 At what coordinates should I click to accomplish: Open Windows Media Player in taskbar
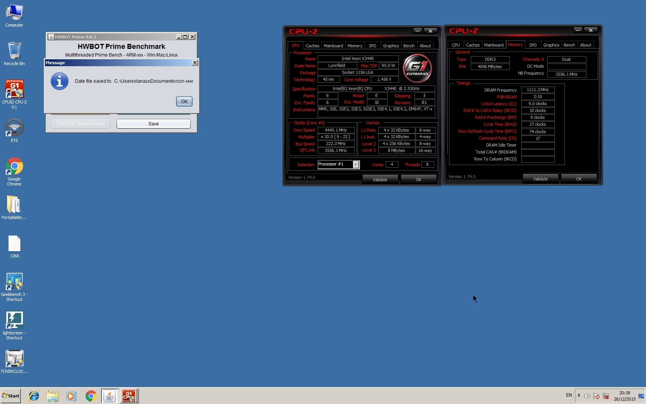pyautogui.click(x=71, y=396)
